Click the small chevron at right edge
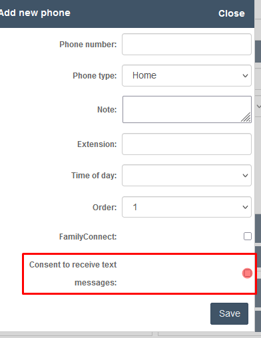 point(259,106)
